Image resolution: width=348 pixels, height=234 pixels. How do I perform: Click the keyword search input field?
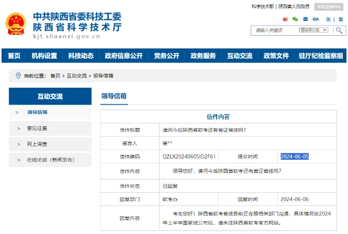(275, 31)
